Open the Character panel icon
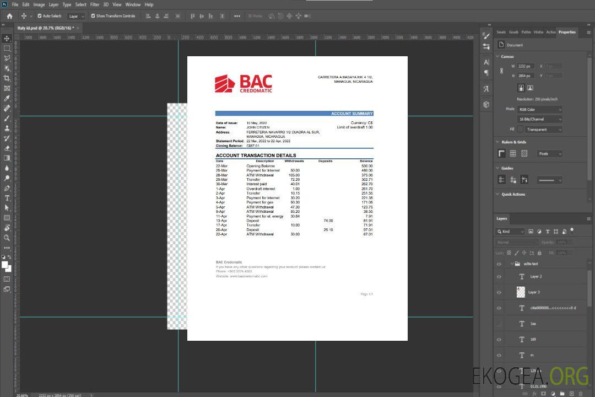This screenshot has width=595, height=397. click(486, 62)
